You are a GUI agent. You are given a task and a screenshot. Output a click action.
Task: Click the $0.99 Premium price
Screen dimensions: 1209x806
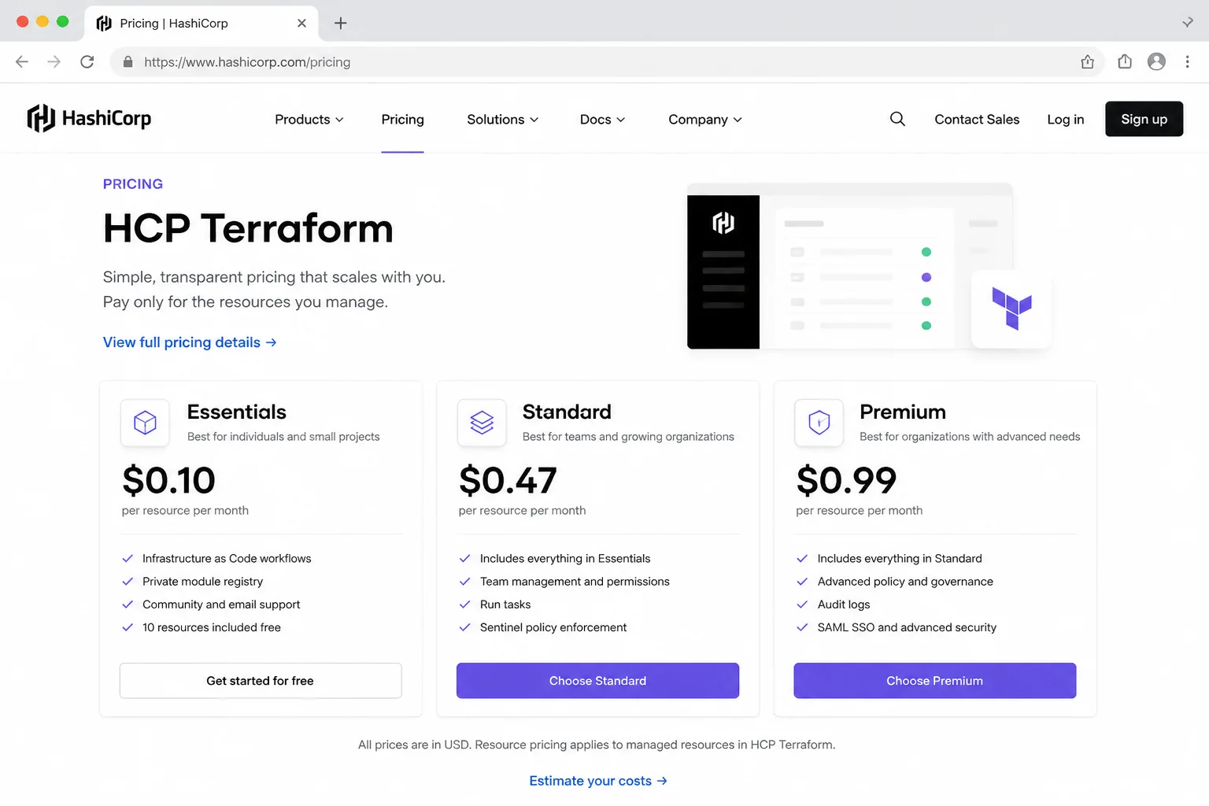click(846, 480)
